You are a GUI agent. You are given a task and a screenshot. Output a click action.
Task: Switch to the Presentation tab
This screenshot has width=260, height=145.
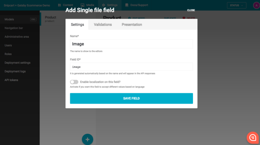[132, 24]
